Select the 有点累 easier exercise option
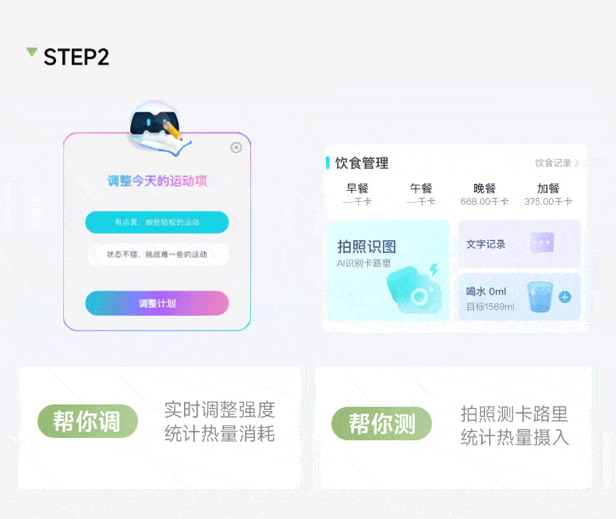This screenshot has width=616, height=519. pos(157,222)
